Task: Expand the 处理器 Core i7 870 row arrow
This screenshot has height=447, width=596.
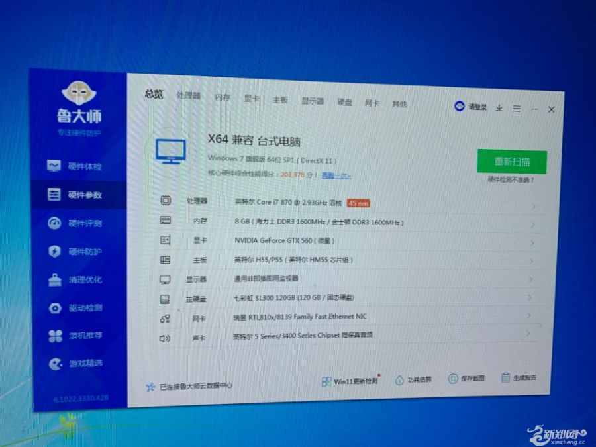Action: click(x=534, y=206)
